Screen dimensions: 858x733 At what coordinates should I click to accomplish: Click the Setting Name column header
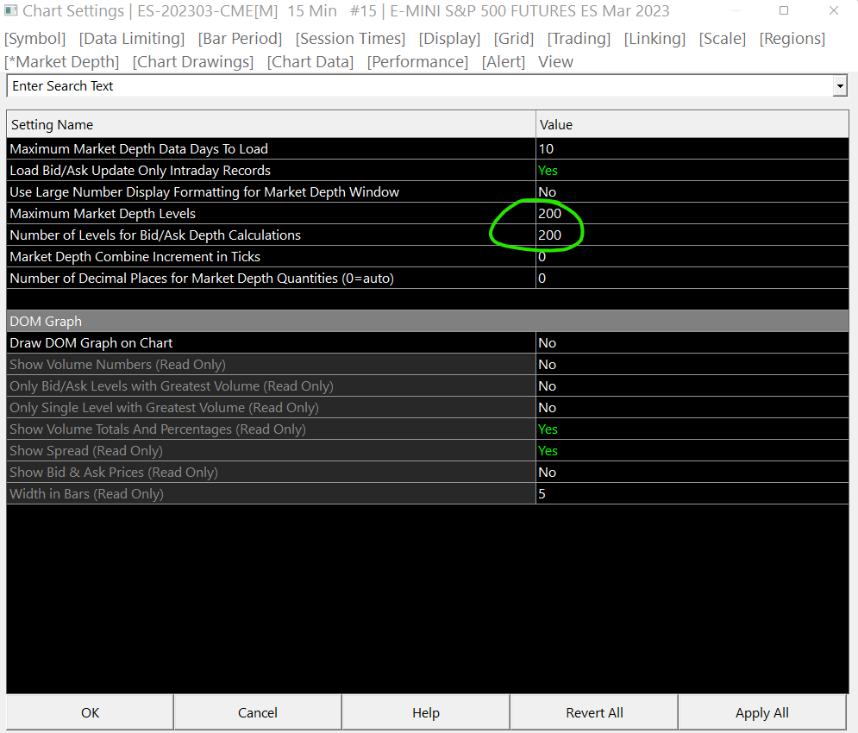271,125
